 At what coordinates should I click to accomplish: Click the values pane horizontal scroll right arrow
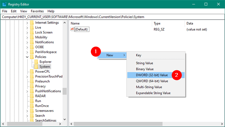click(x=222, y=124)
